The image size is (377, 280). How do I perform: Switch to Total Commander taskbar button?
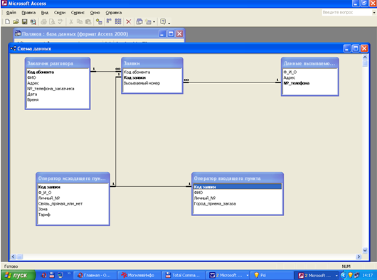click(184, 275)
